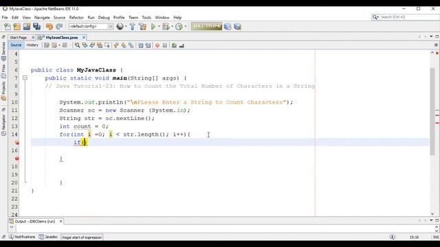Viewport: 440px width, 247px height.
Task: Click the New File toolbar icon
Action: tap(8, 27)
